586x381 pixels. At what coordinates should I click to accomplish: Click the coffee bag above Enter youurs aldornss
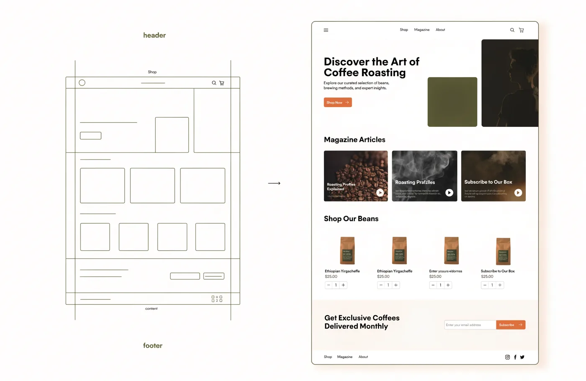pos(451,250)
